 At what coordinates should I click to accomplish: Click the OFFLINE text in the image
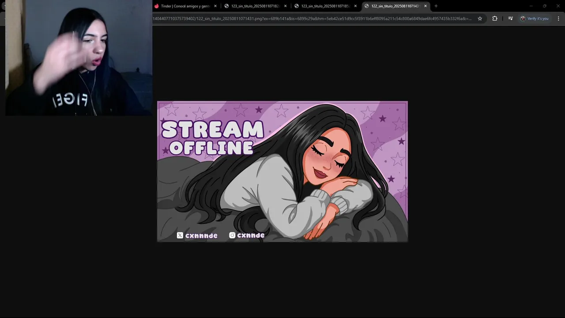click(211, 148)
